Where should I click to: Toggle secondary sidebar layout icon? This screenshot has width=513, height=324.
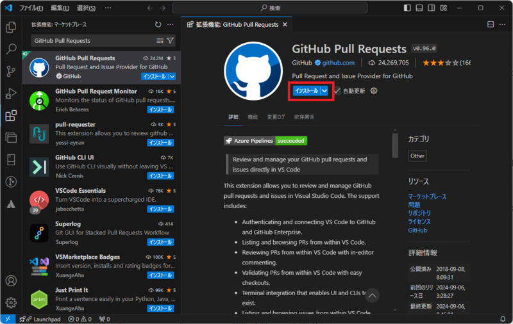point(431,8)
